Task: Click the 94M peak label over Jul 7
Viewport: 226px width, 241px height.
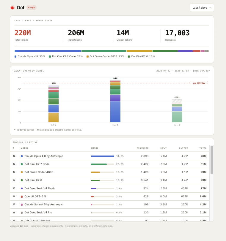Action: tap(115, 78)
